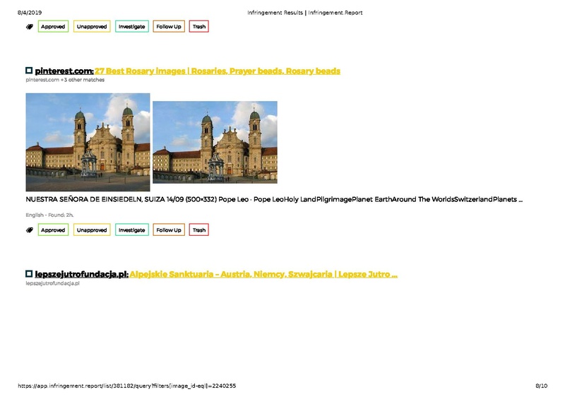Viewport: 565px width, 399px height.
Task: Click the tag icon below the pinterest.com result
Action: [30, 230]
